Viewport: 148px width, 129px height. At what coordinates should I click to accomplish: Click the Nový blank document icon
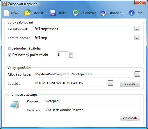(6, 13)
